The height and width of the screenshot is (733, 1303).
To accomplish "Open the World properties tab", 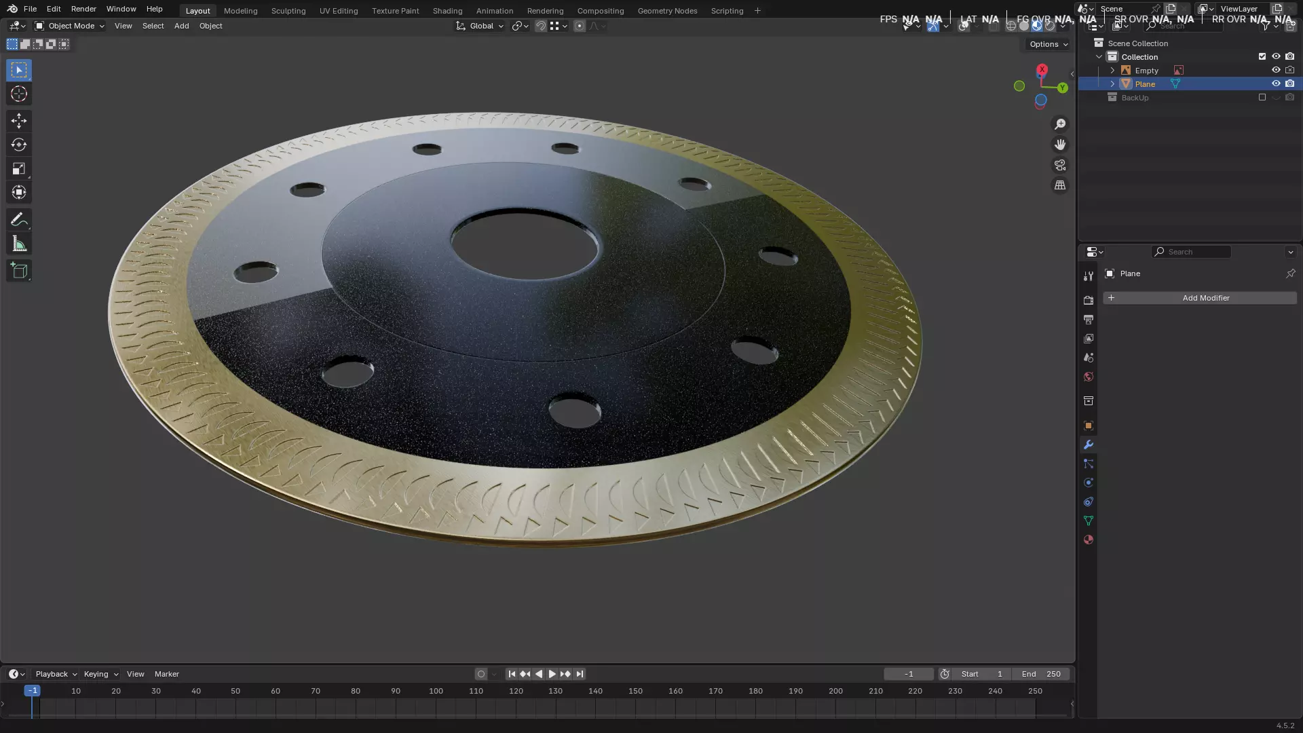I will pyautogui.click(x=1089, y=377).
